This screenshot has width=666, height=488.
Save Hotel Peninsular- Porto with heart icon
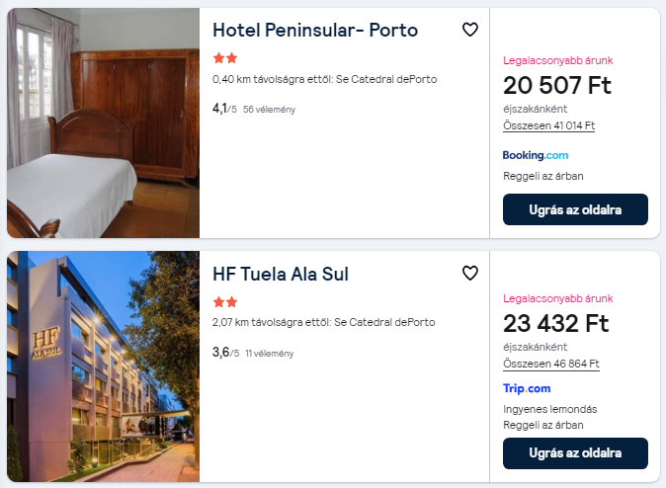pos(470,30)
